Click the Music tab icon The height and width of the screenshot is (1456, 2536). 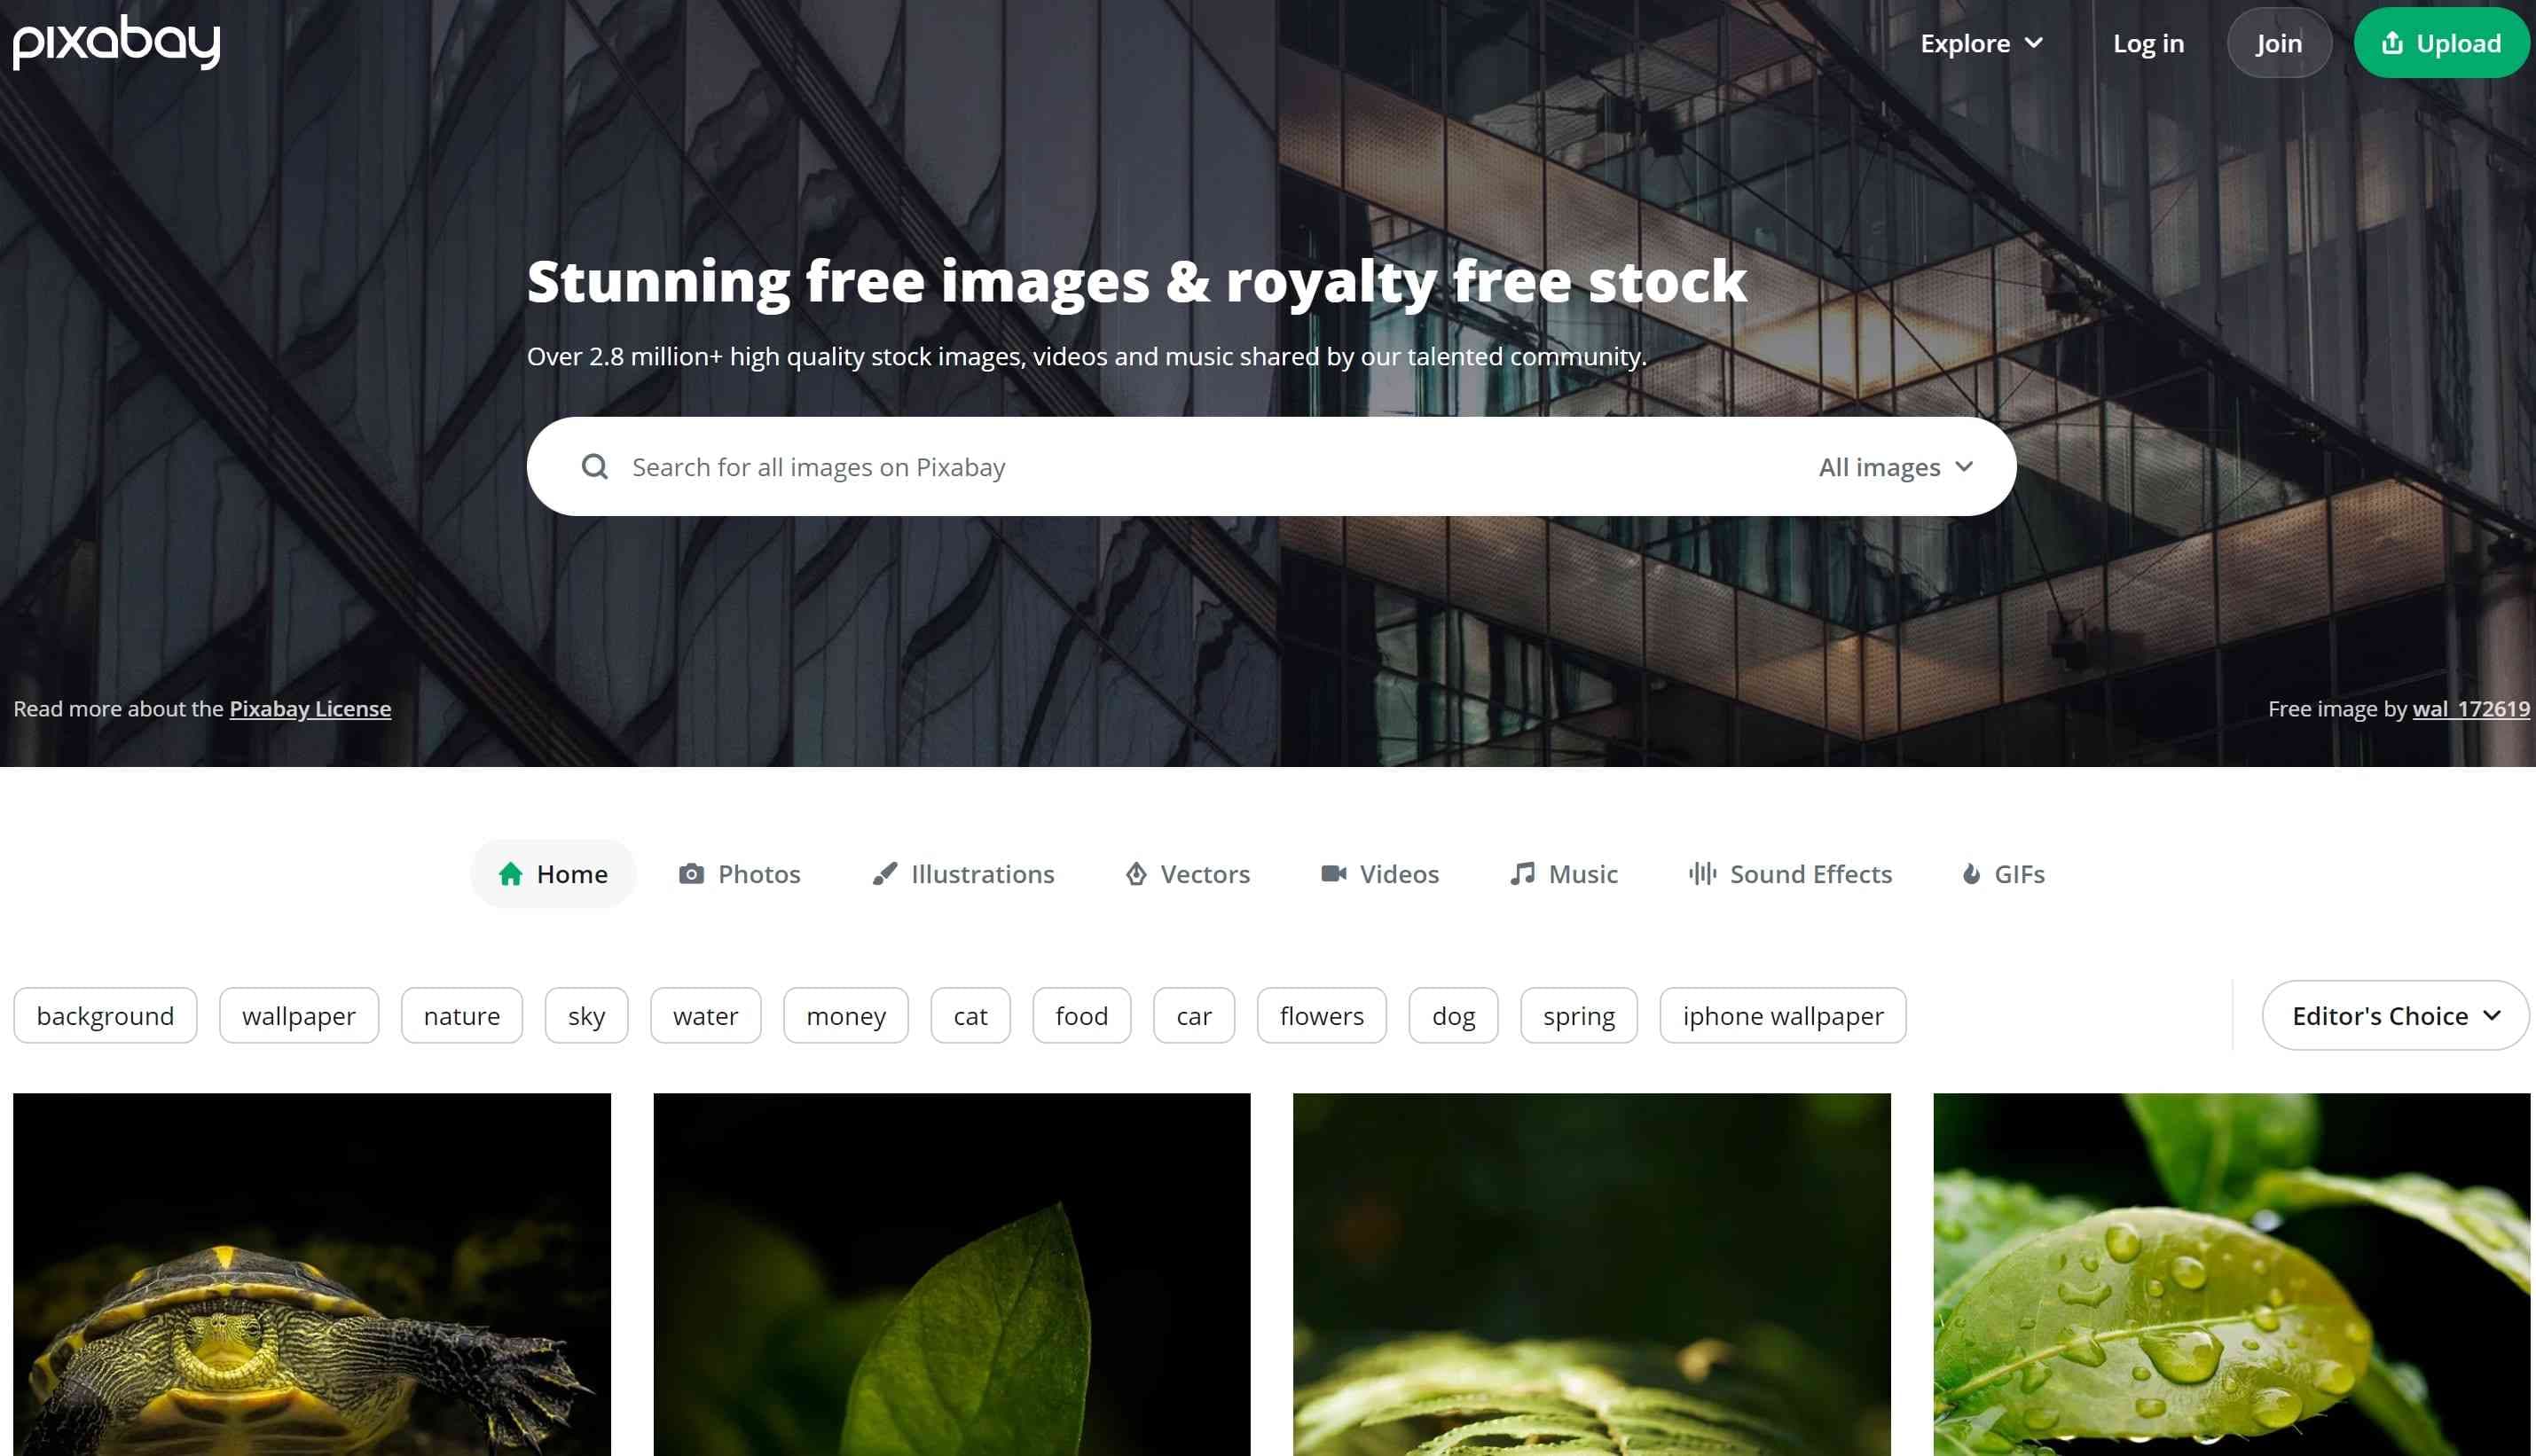(x=1520, y=873)
